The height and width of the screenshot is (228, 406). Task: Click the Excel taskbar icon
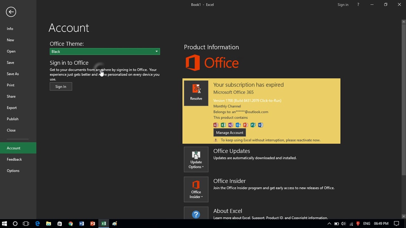tap(104, 224)
